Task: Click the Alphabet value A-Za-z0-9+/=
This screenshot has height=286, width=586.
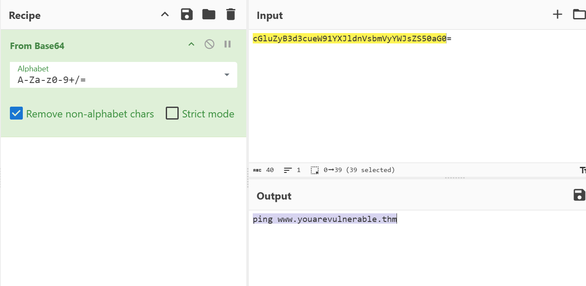Action: coord(52,80)
